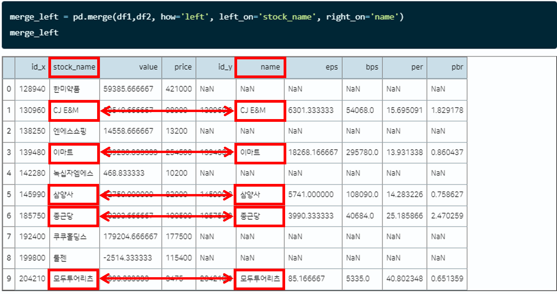
Task: Select cell 128940 in id_x column
Action: 32,89
